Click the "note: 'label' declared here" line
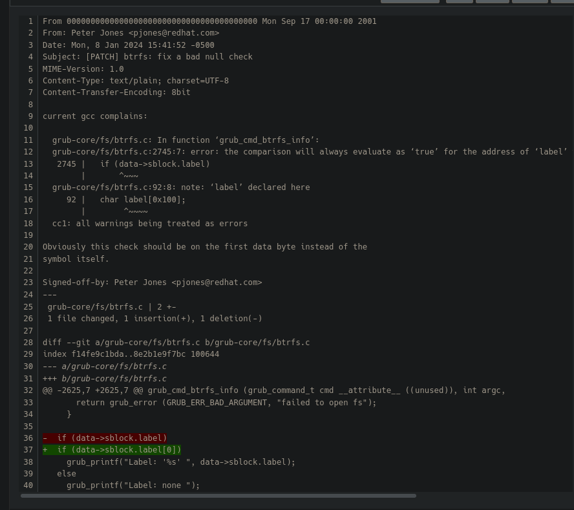 pos(181,187)
